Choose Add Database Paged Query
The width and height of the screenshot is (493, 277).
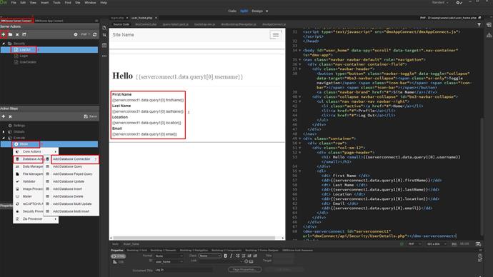tap(71, 174)
